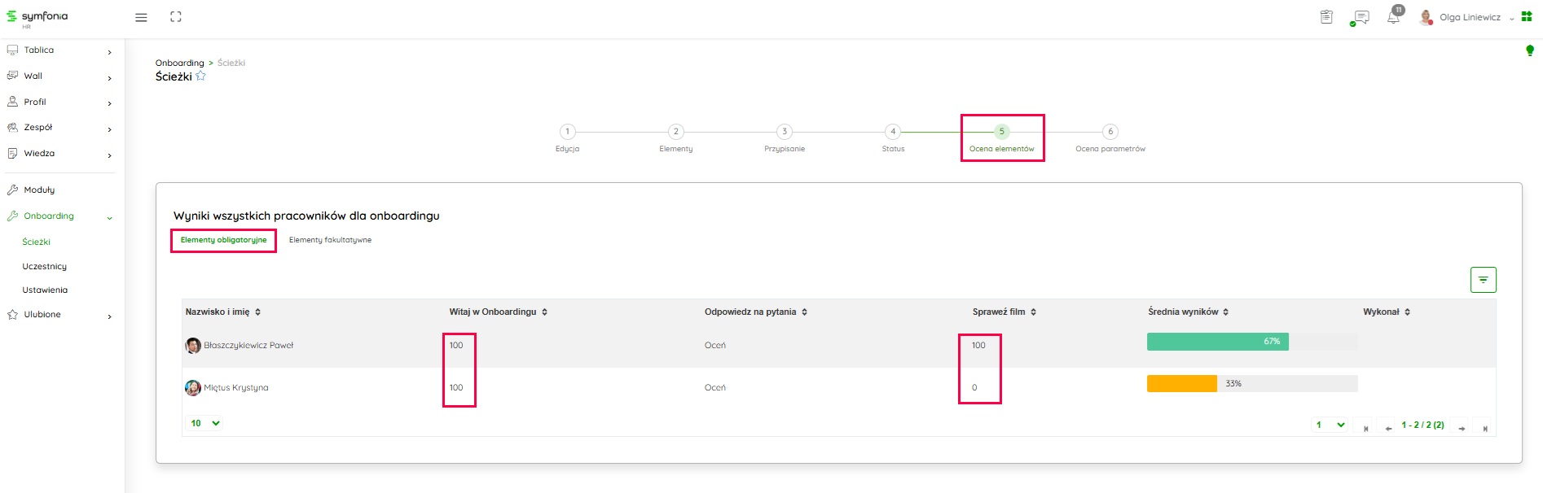
Task: Click the 67% progress bar
Action: pos(1217,342)
